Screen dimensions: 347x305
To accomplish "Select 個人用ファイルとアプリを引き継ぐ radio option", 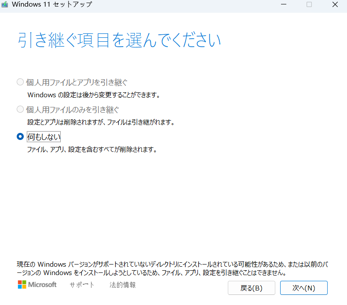I will click(x=20, y=82).
